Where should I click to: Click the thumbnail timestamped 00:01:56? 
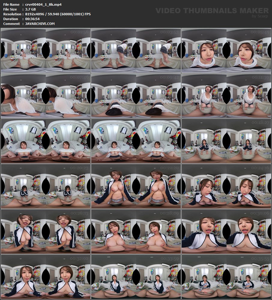[x=46, y=50]
